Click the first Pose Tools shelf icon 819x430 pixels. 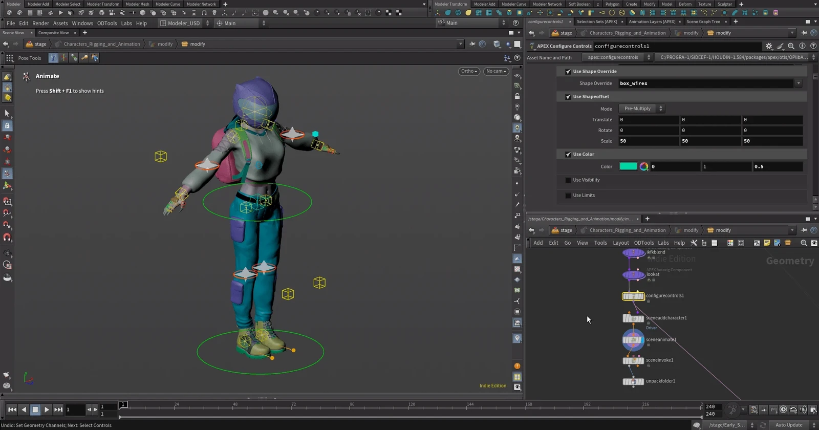pos(53,58)
